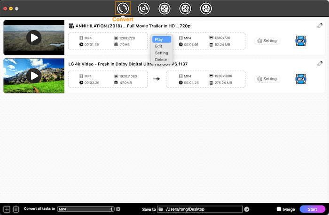
Task: Click the pencil edit icon for LG 4k video
Action: (320, 63)
